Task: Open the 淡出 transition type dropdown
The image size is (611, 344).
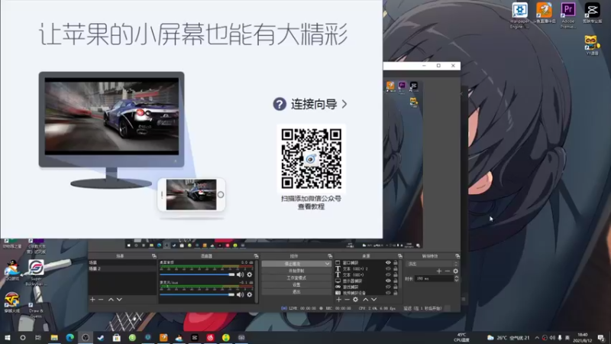Action: click(x=432, y=264)
